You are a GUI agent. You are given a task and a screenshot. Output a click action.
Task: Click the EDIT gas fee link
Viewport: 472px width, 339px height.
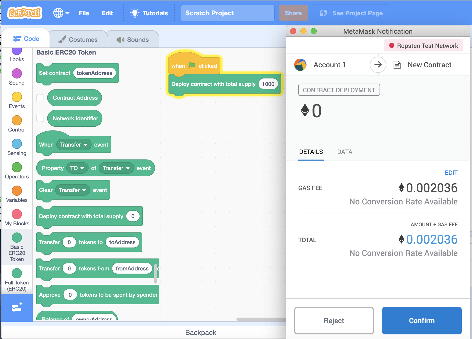tap(451, 173)
